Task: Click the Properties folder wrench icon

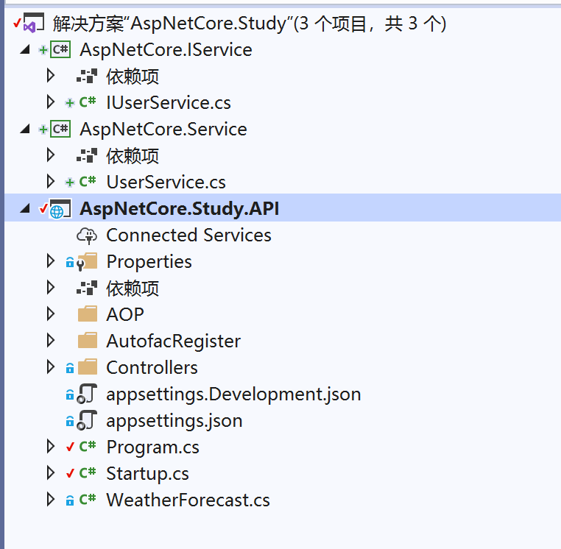Action: (87, 261)
